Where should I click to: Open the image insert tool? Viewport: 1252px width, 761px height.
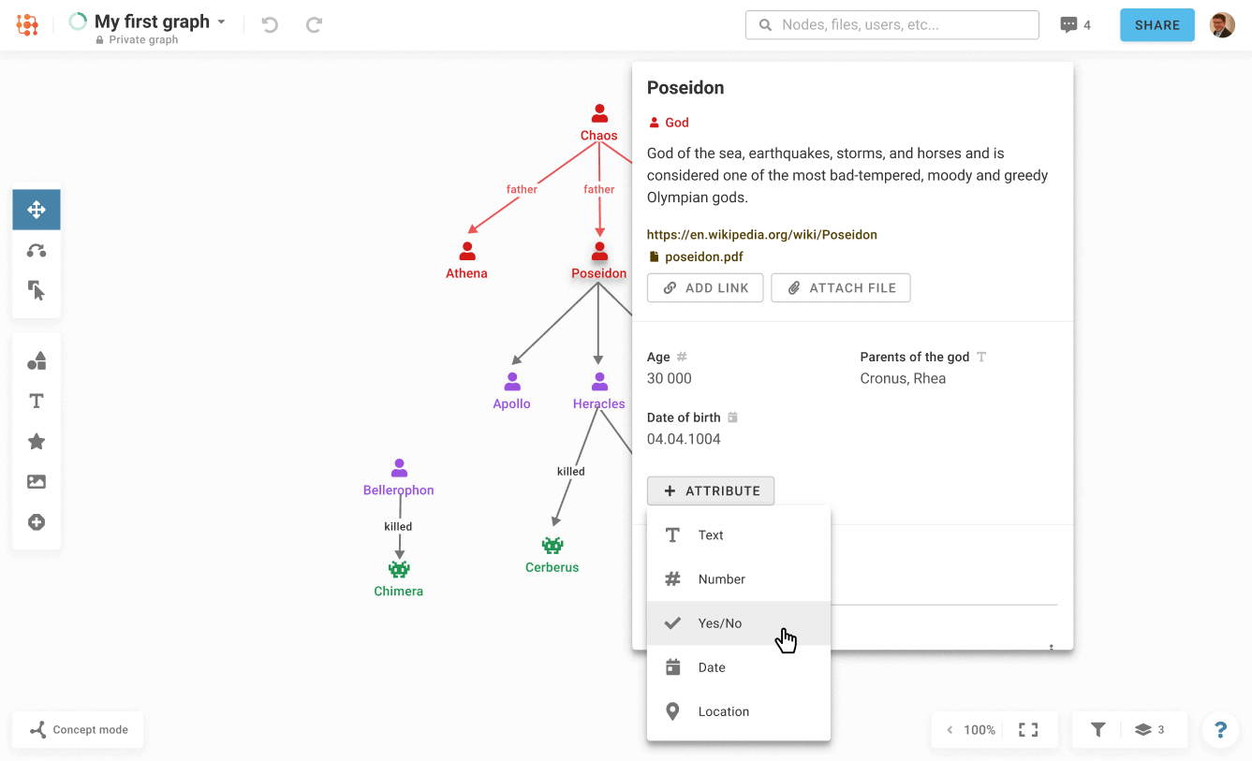pos(36,481)
